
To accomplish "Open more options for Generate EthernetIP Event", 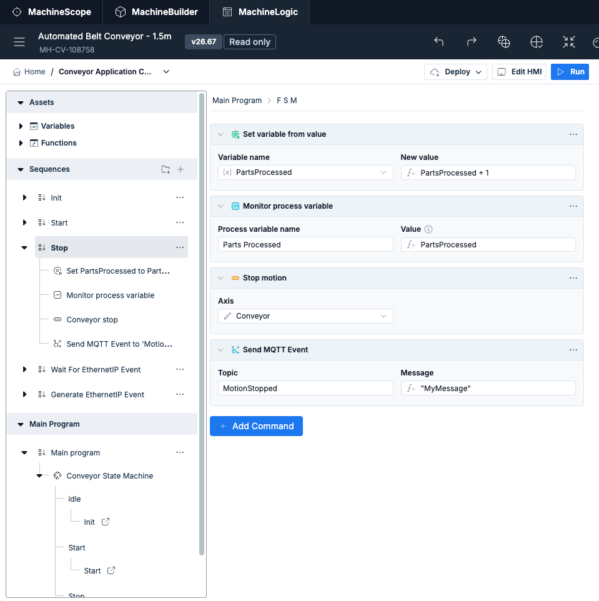I will tap(180, 394).
